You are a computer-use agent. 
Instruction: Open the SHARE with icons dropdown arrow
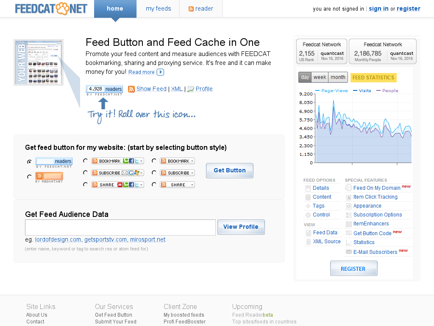[142, 185]
